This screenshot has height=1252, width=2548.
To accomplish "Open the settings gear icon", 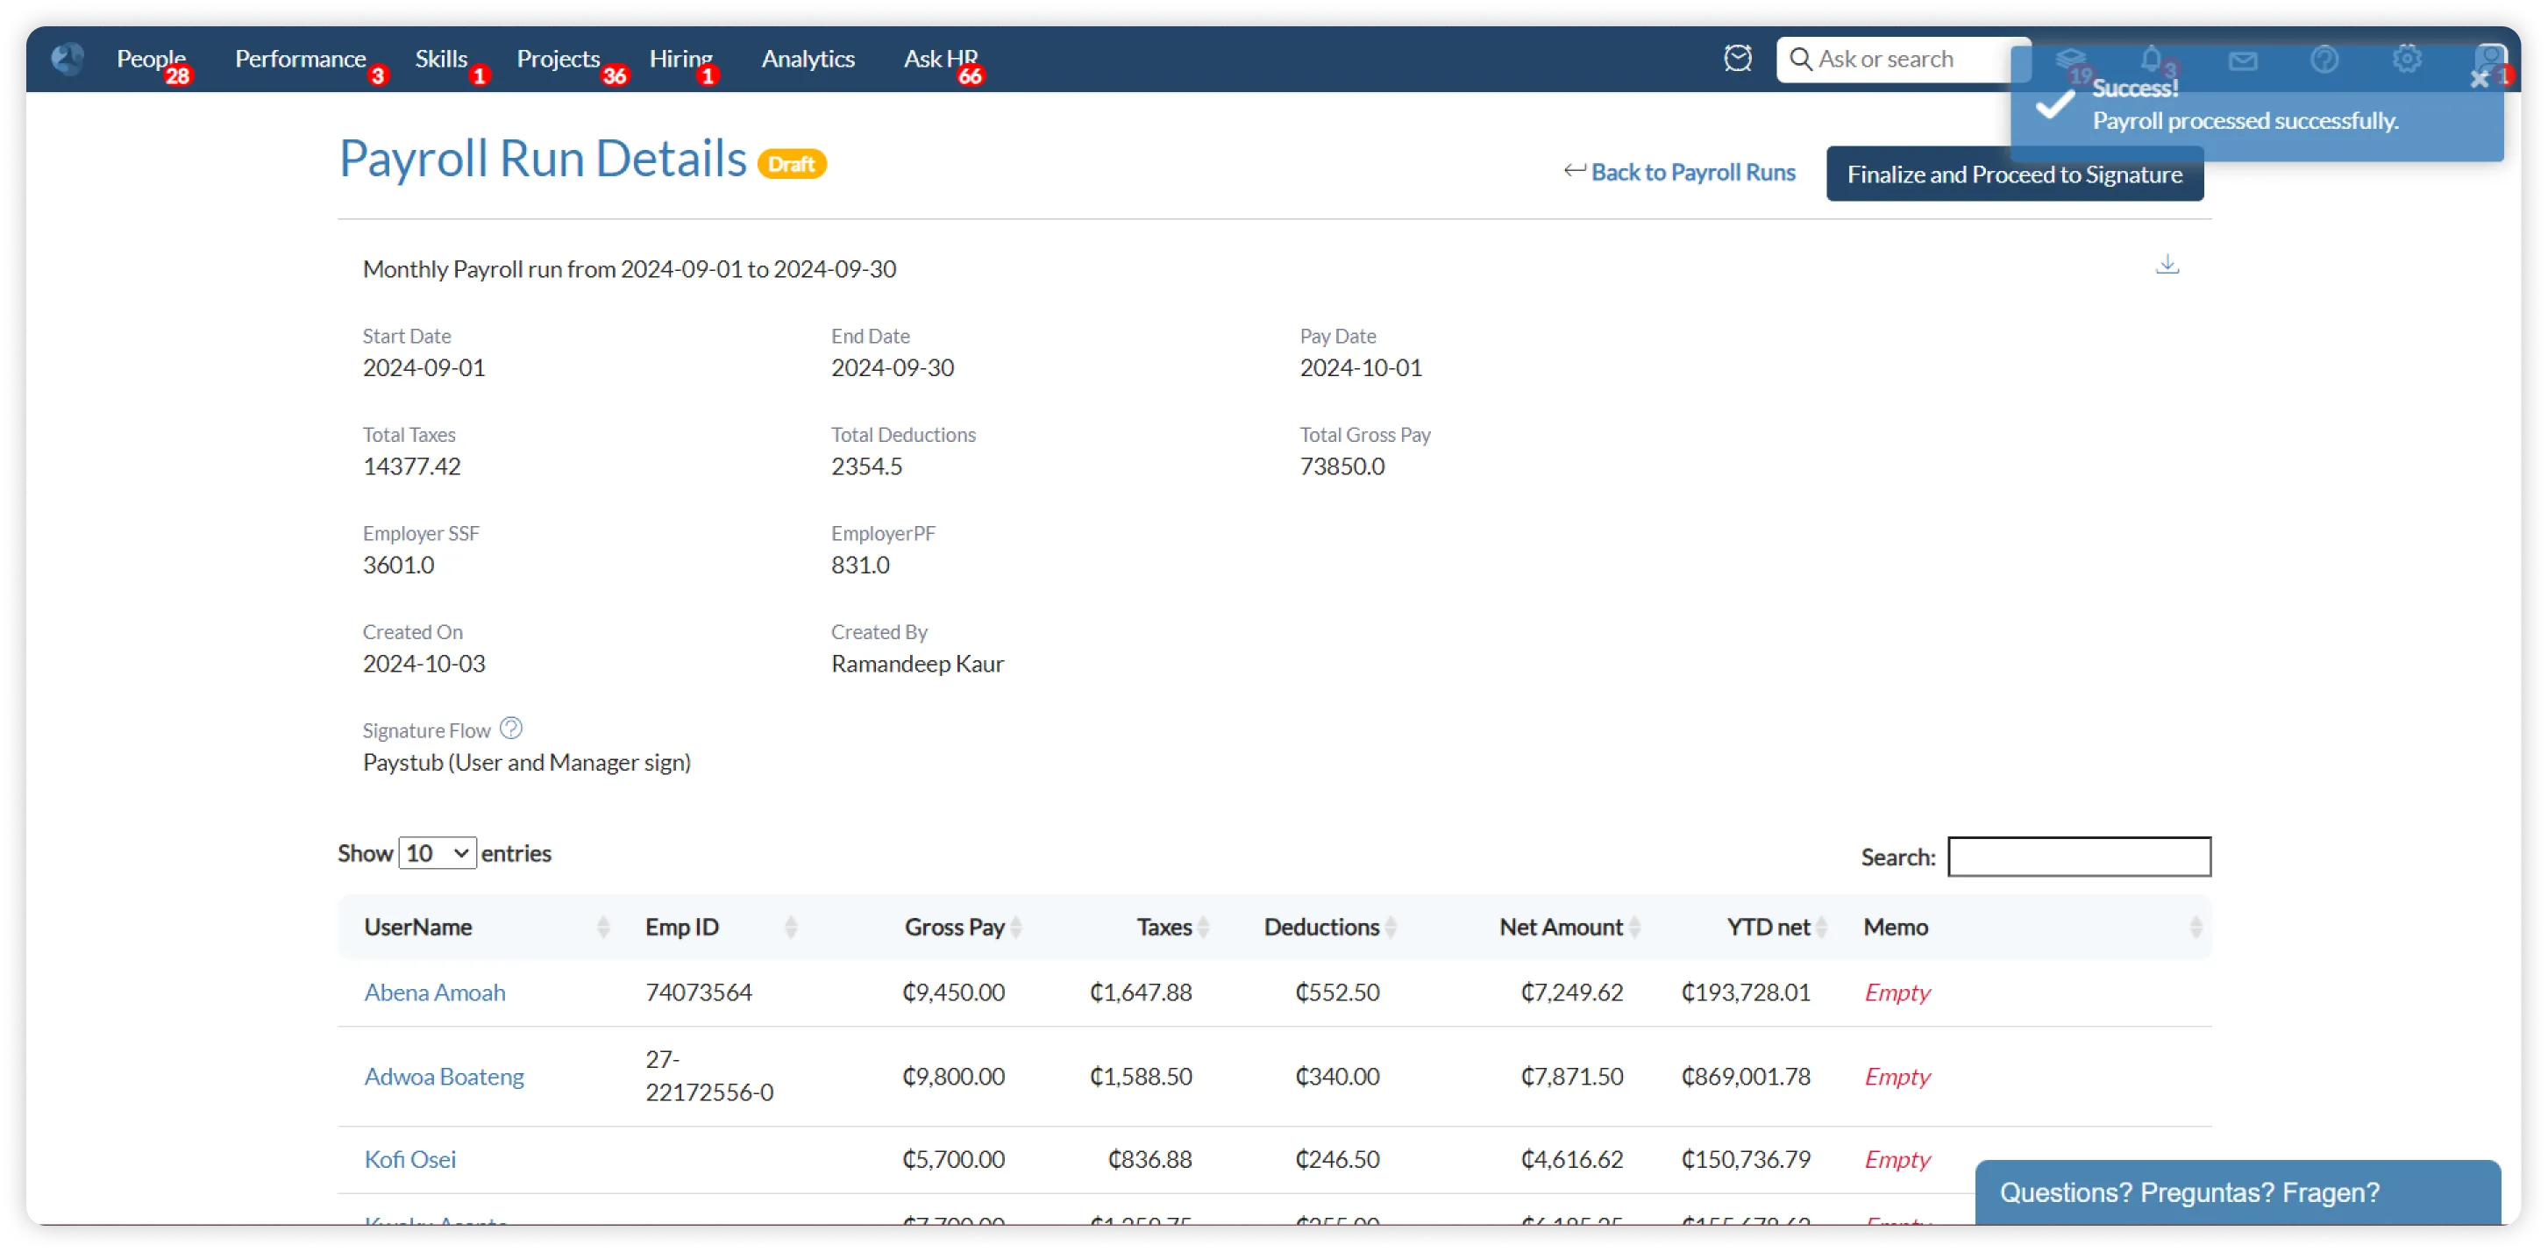I will coord(2406,60).
